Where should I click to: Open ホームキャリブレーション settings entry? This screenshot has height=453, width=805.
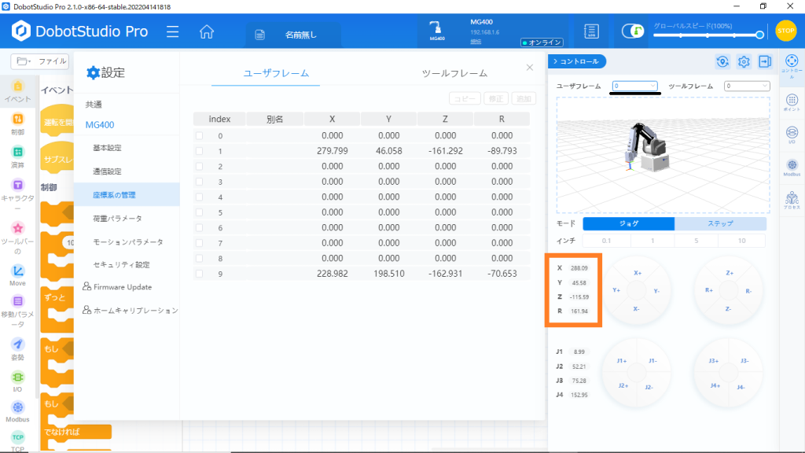[x=130, y=310]
